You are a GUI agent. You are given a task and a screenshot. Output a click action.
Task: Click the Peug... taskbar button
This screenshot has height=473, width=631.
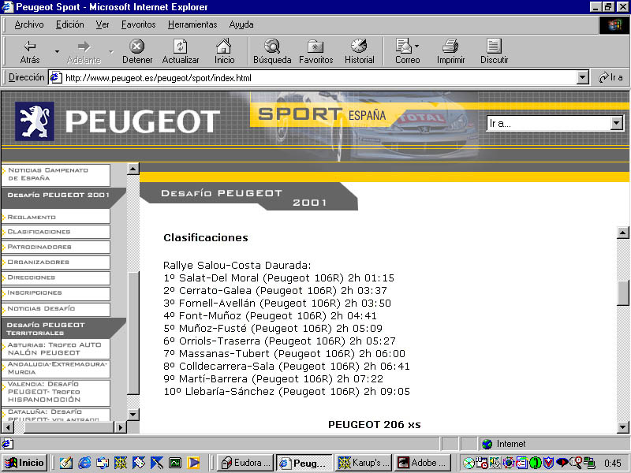point(304,463)
